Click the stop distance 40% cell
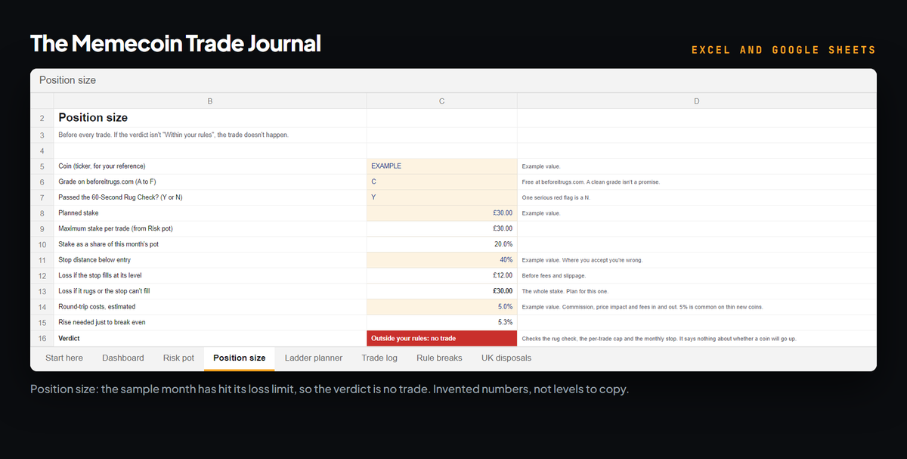The width and height of the screenshot is (907, 459). coord(441,260)
